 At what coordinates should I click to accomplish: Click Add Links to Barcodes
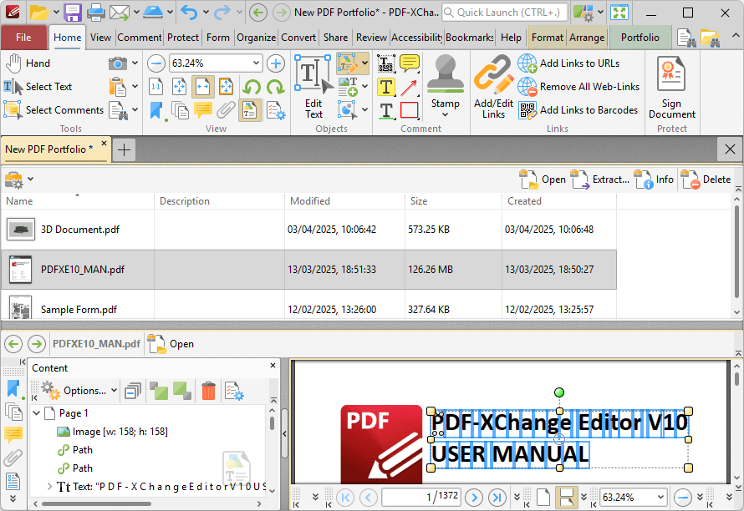click(578, 110)
